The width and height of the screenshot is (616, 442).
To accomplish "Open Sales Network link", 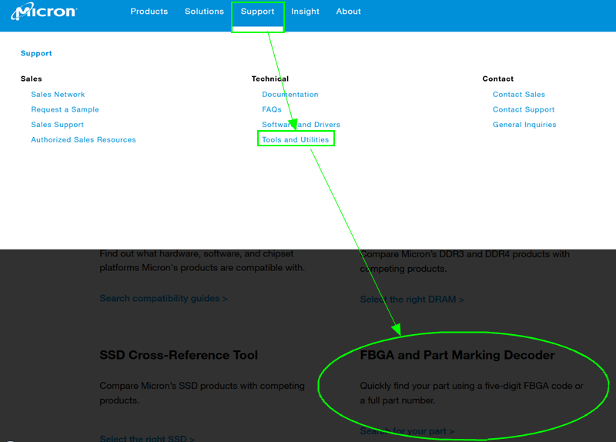I will click(58, 94).
